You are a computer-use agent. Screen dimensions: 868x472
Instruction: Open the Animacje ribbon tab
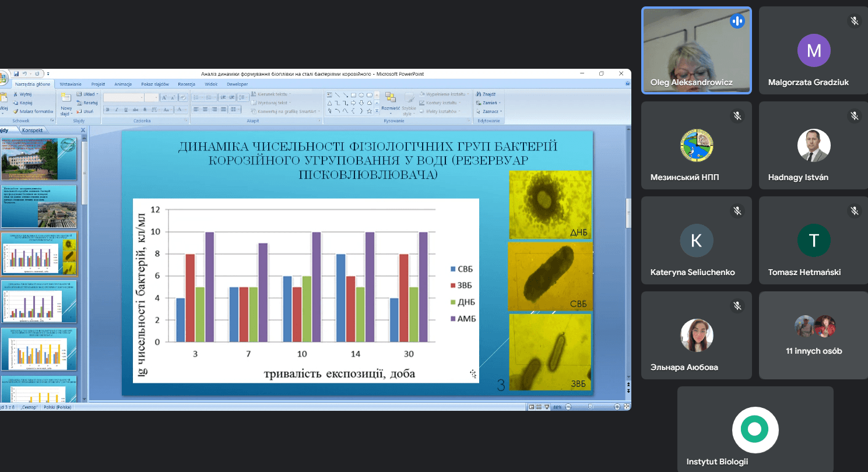click(123, 84)
